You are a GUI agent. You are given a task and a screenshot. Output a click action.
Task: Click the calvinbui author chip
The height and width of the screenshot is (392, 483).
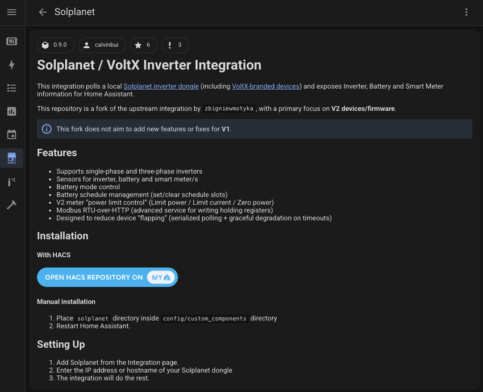tap(102, 45)
